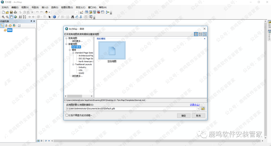Open the 地理处理(G) menu
The height and width of the screenshot is (146, 271).
[x=67, y=8]
